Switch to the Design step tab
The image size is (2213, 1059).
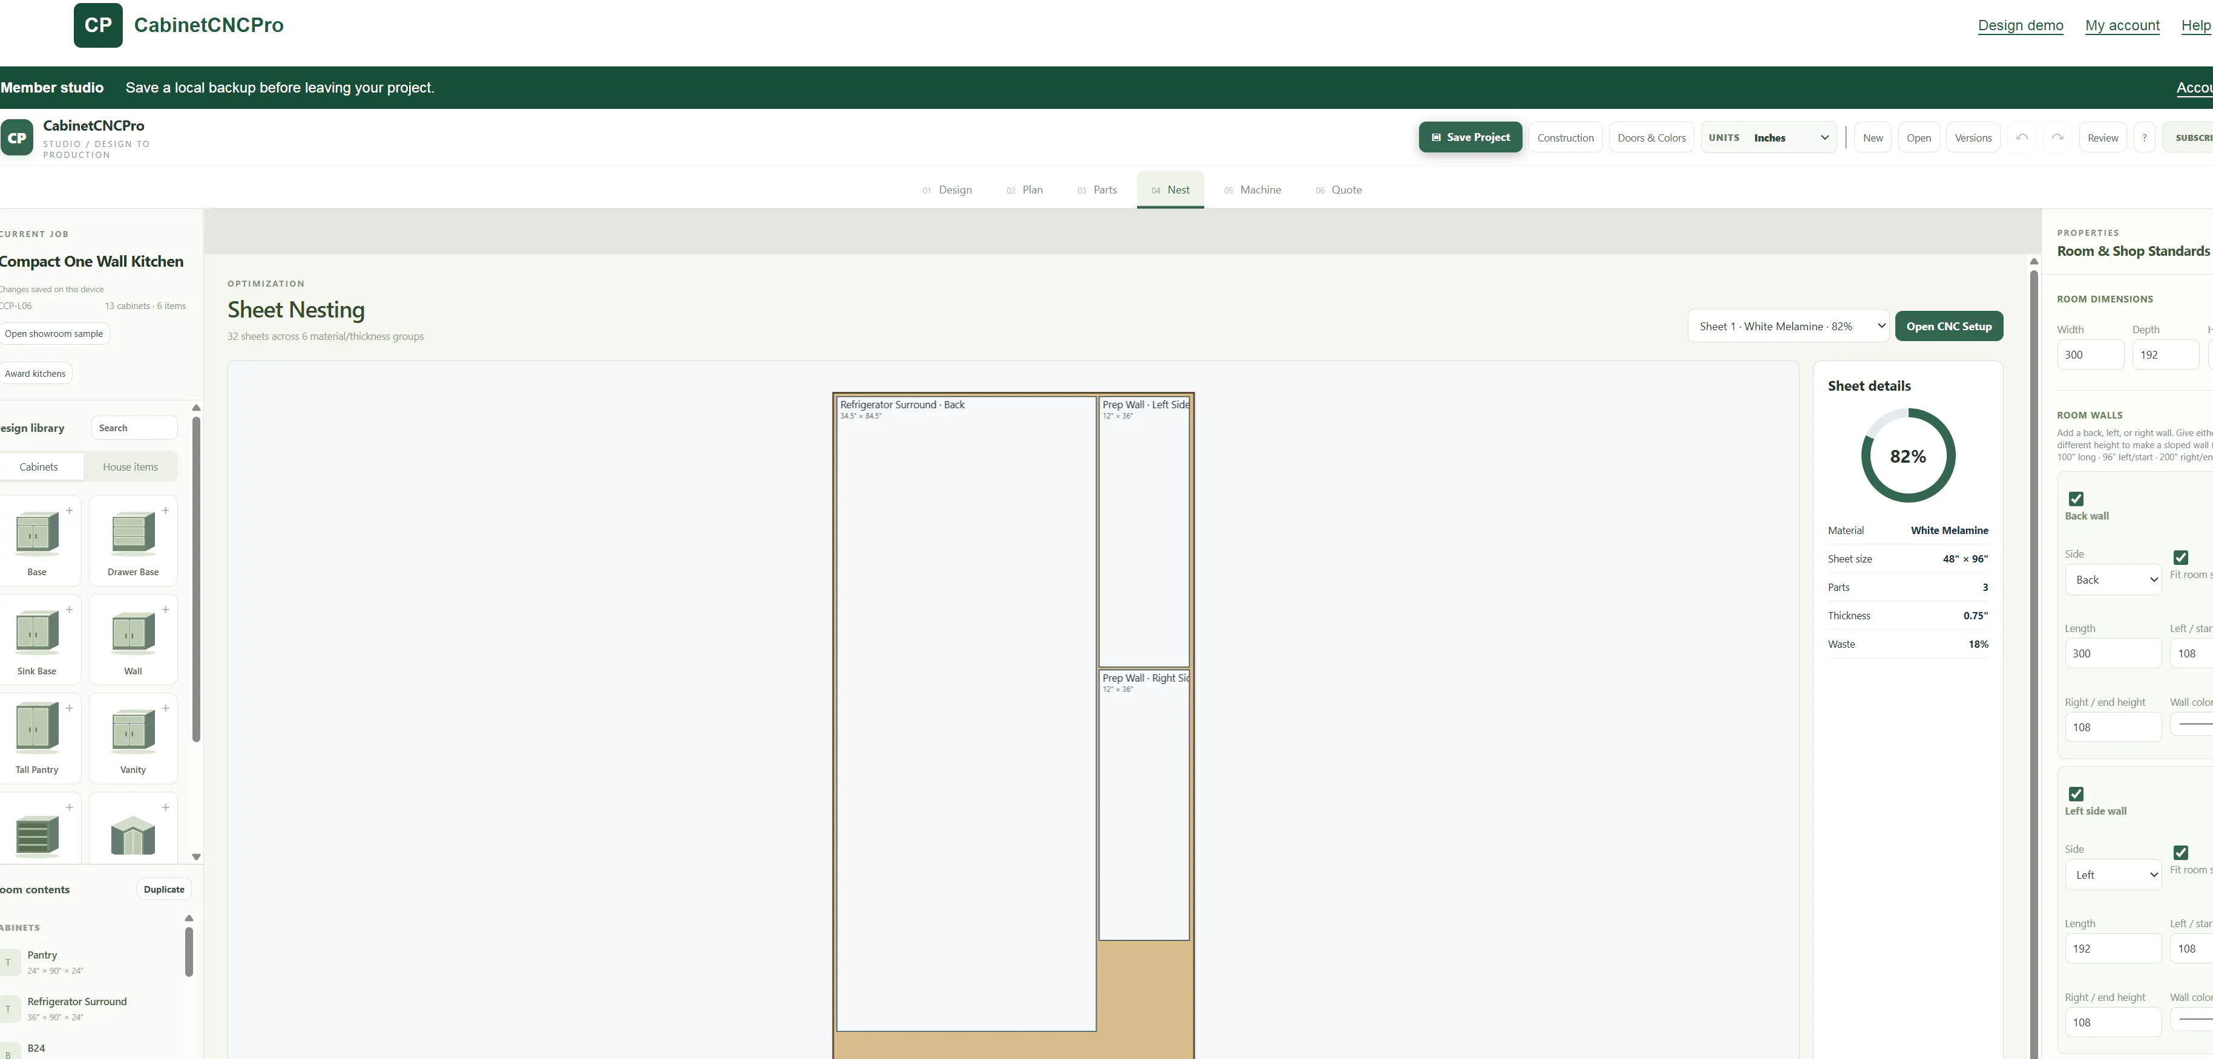(946, 190)
